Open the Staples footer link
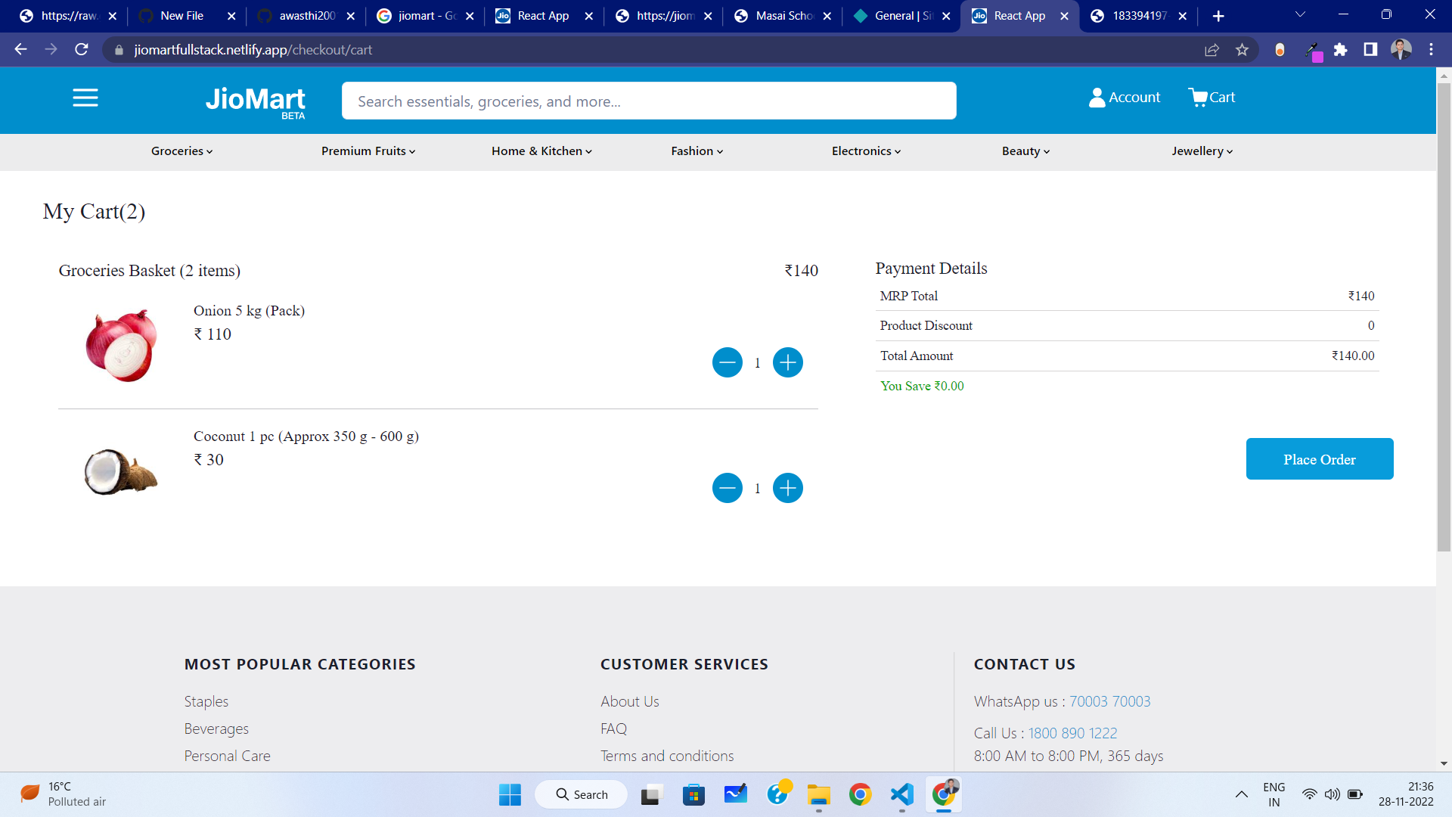The image size is (1452, 817). coord(206,701)
